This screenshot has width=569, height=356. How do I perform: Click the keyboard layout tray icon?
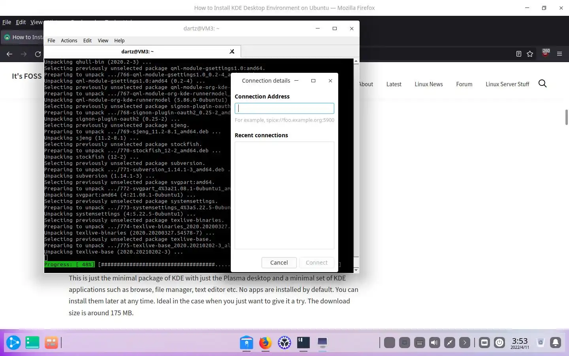[484, 343]
